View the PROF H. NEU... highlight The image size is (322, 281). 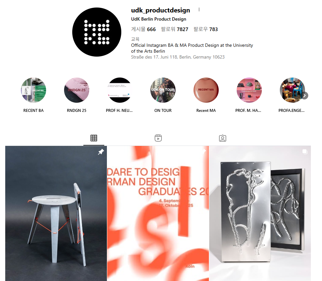pyautogui.click(x=120, y=90)
